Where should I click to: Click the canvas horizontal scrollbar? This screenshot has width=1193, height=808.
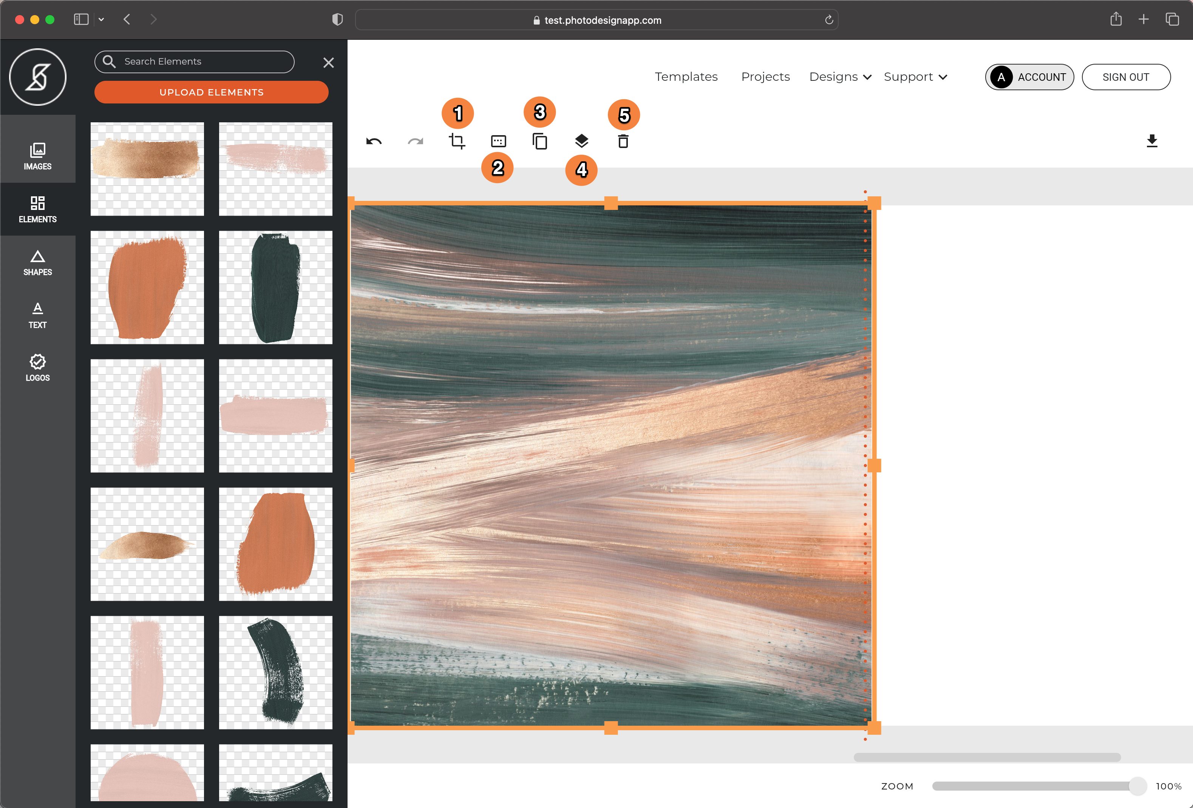point(987,757)
